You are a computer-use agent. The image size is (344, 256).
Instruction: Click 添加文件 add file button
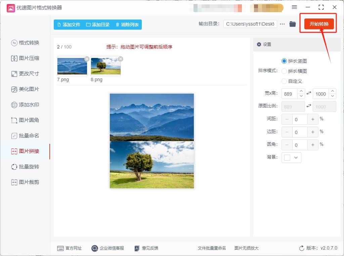69,25
